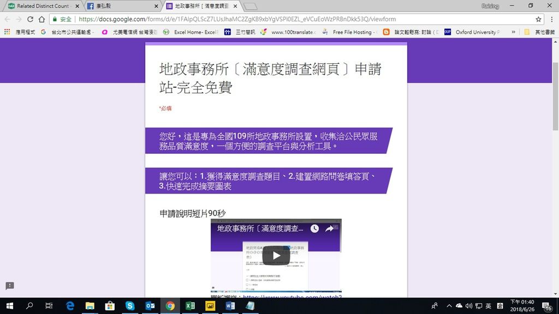Expand the hidden bookmarks chevron
Viewport: 559px width, 314px height.
[513, 32]
